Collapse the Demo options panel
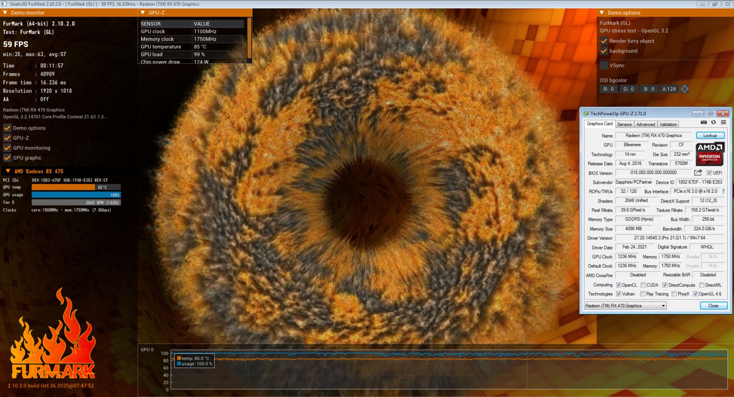This screenshot has height=397, width=734. click(x=602, y=13)
